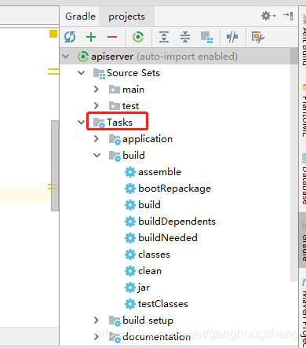Image resolution: width=306 pixels, height=348 pixels.
Task: Toggle offline mode
Action: [x=232, y=37]
